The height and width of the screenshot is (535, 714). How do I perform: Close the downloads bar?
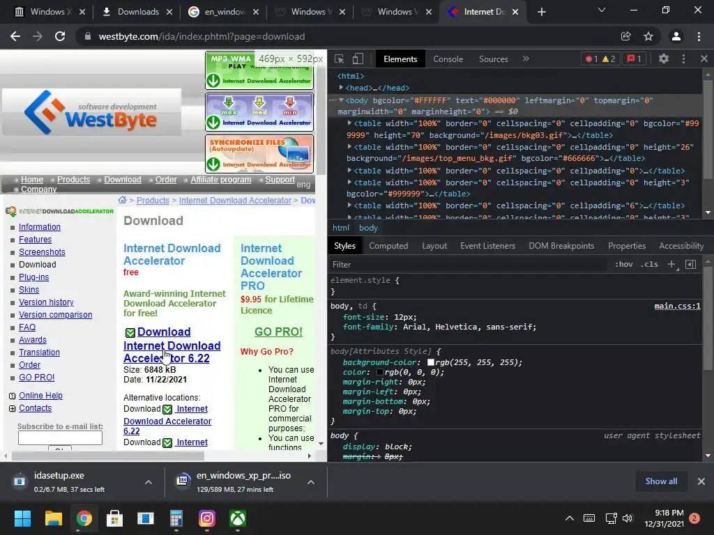(x=701, y=481)
